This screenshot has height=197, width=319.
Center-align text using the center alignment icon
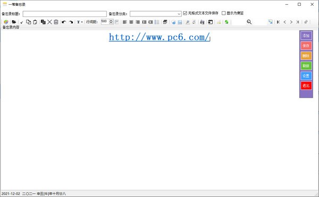coord(131,22)
